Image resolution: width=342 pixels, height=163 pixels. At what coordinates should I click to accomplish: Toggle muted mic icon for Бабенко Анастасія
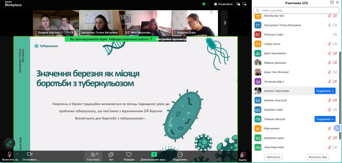click(329, 100)
